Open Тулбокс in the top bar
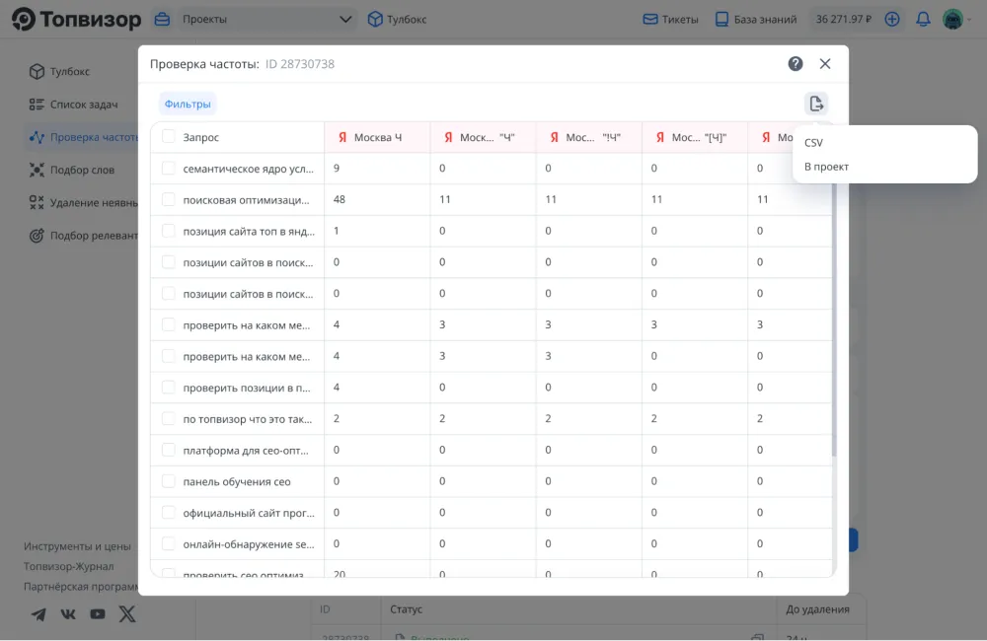The width and height of the screenshot is (987, 641). click(397, 19)
